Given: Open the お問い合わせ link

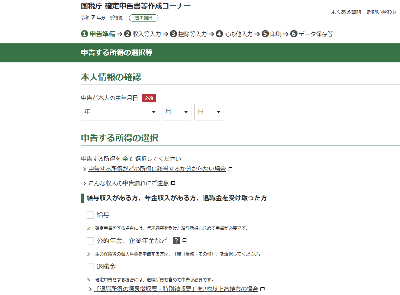Looking at the screenshot, I should coord(382,12).
